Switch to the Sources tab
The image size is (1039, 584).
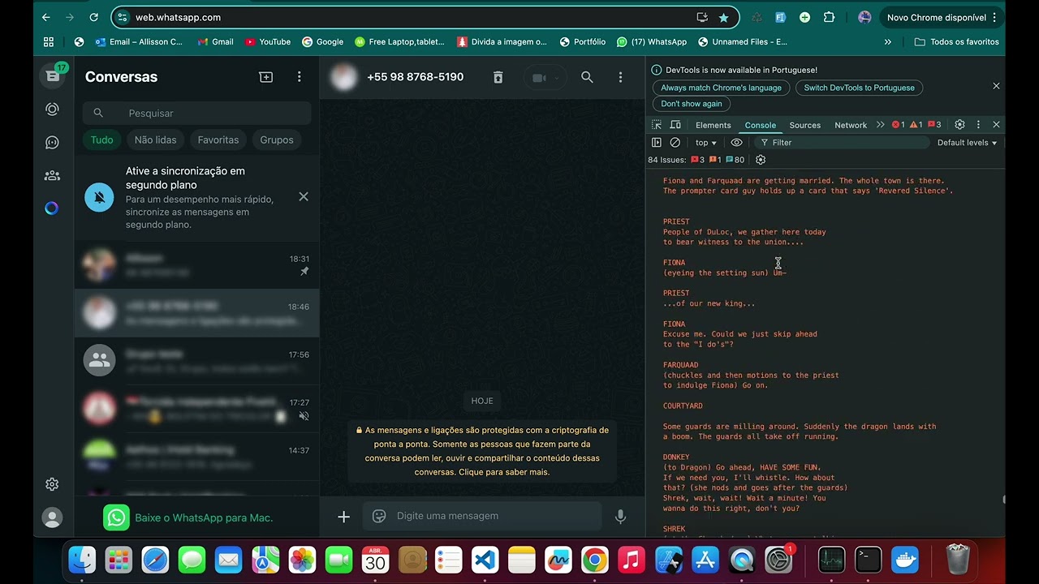tap(805, 125)
